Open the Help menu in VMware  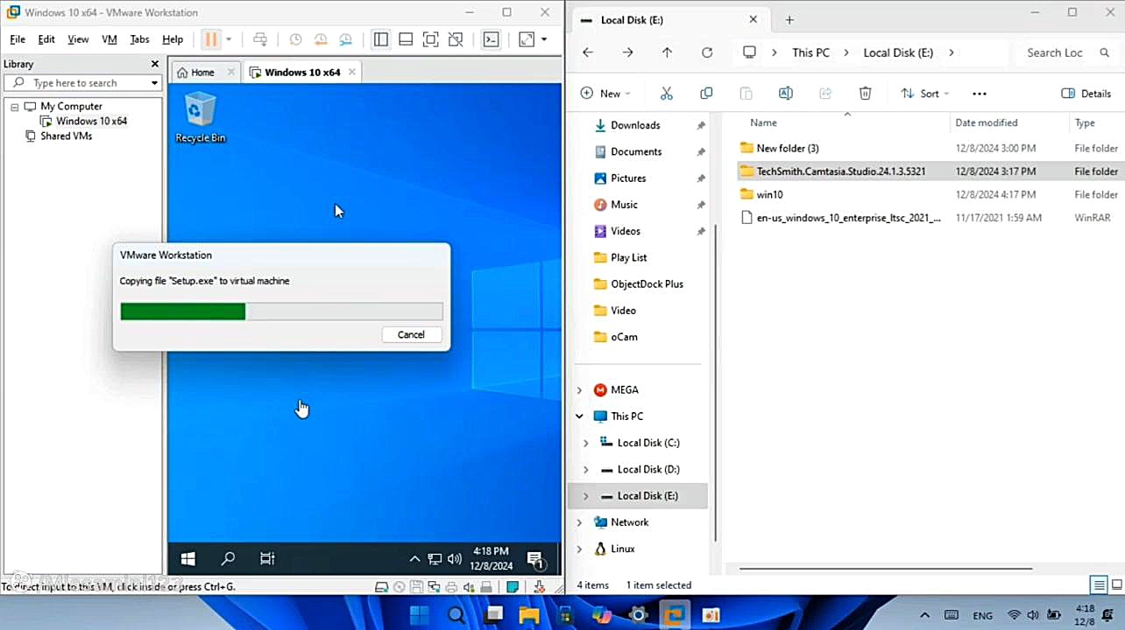coord(173,39)
